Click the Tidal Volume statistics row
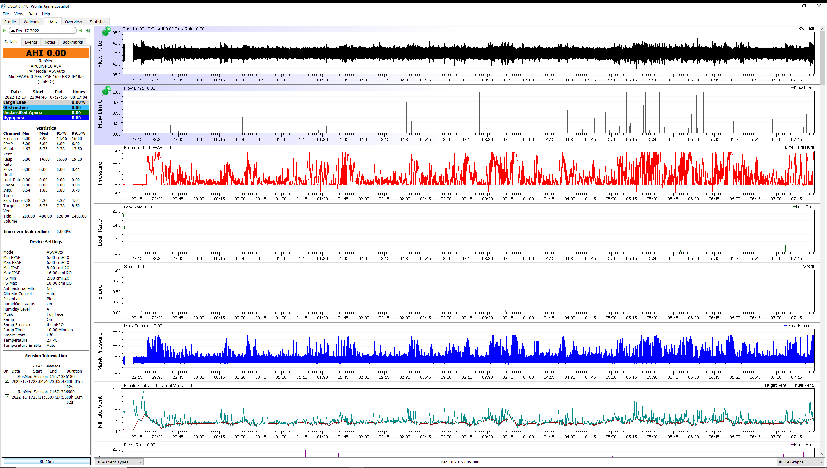Screen dimensions: 827x468 pyautogui.click(x=46, y=218)
